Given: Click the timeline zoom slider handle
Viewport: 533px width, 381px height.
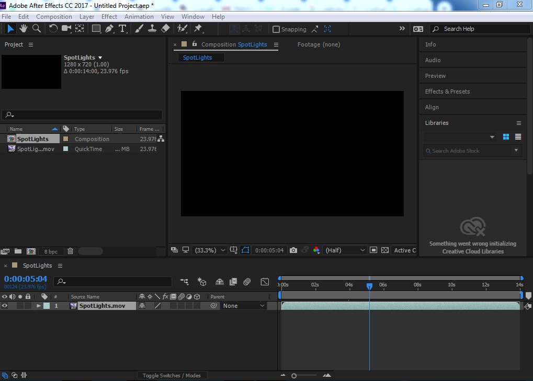Looking at the screenshot, I should [294, 376].
